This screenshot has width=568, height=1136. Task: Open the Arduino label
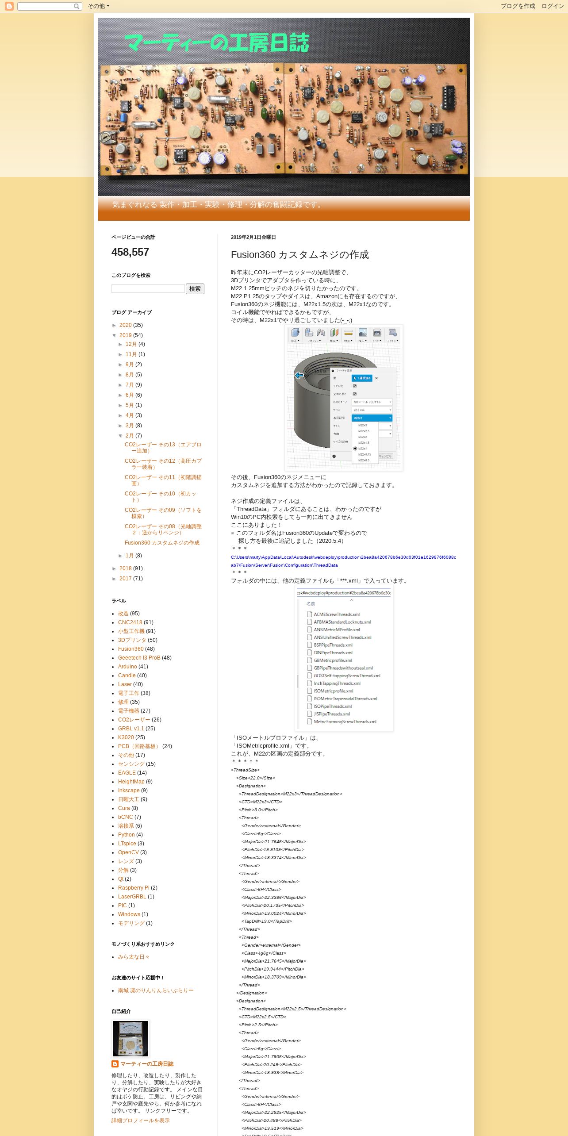[x=127, y=667]
